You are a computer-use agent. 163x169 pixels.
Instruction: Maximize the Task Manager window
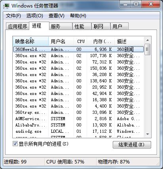(136, 4)
